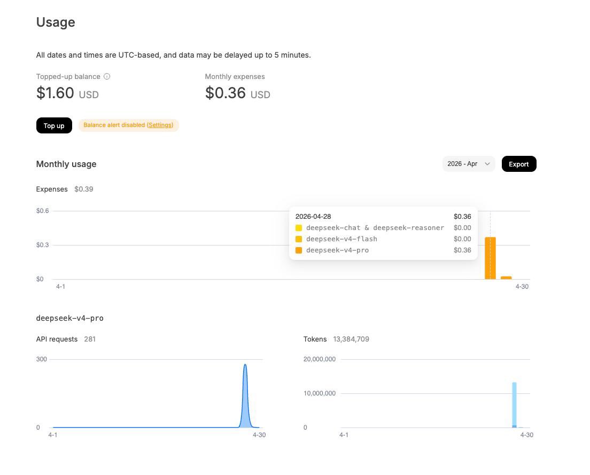Click the info icon beside Topped-up balance

[107, 76]
